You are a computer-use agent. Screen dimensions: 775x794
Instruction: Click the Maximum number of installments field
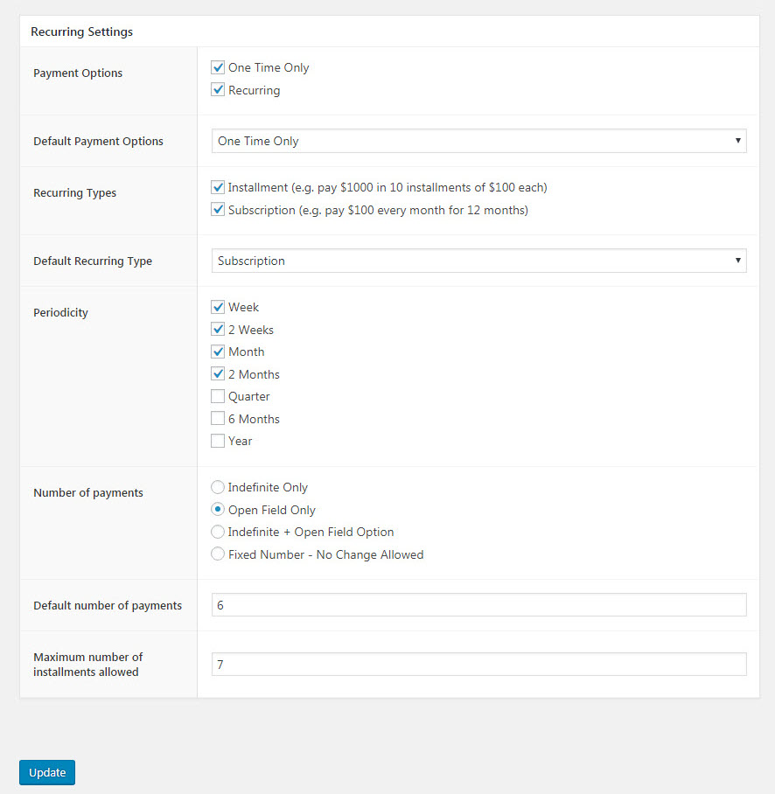(478, 665)
